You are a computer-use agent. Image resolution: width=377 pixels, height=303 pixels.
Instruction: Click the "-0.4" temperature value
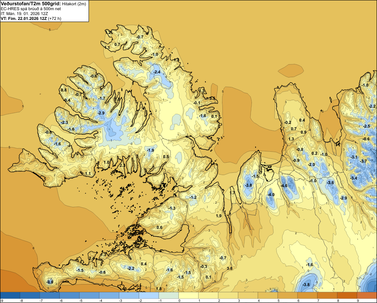pyautogui.click(x=67, y=100)
